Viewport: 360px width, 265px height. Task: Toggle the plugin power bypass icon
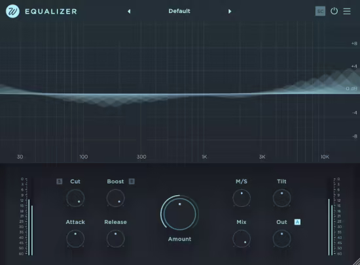(x=334, y=11)
